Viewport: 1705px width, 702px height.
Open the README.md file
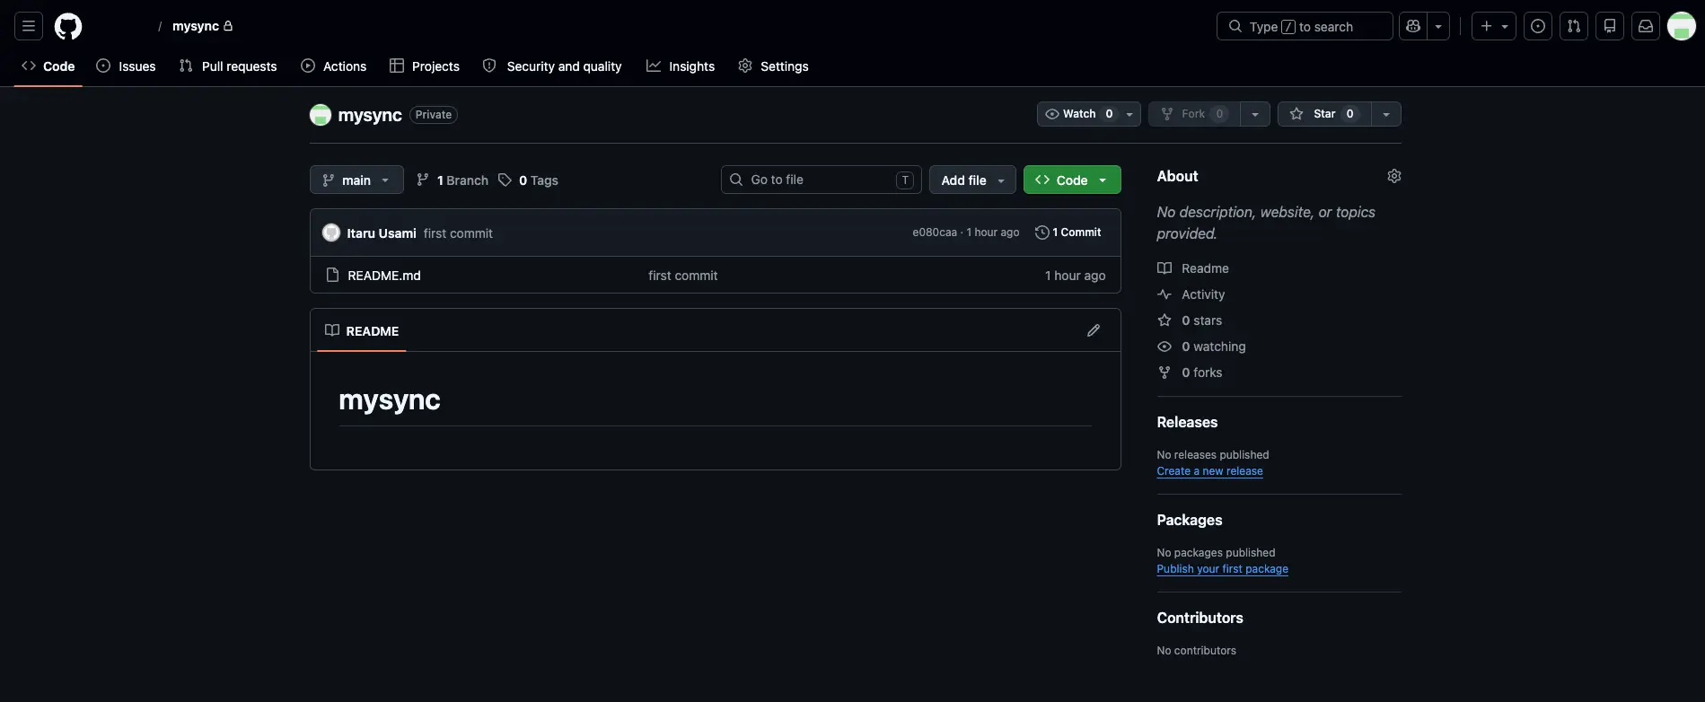[x=384, y=276]
